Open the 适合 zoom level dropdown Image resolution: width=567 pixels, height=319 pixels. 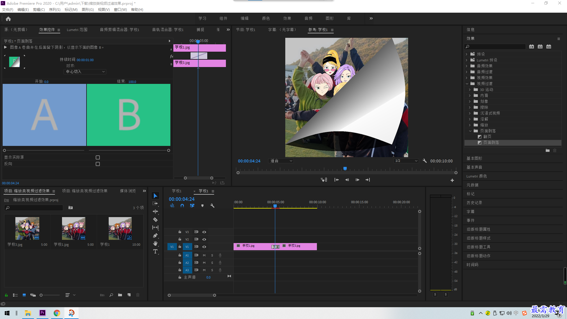pos(281,161)
